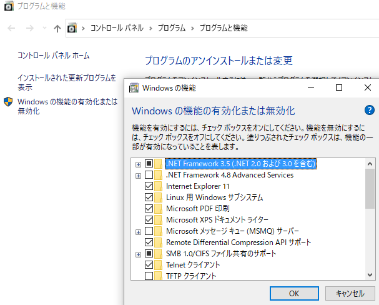Uncheck Microsoft XPS ドキュメント ライター checkbox
Screen dimensions: 379x305
click(149, 220)
